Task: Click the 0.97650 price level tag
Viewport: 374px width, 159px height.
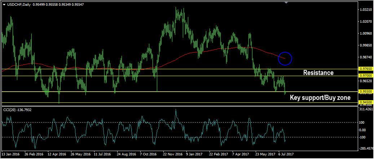Action: pyautogui.click(x=365, y=69)
